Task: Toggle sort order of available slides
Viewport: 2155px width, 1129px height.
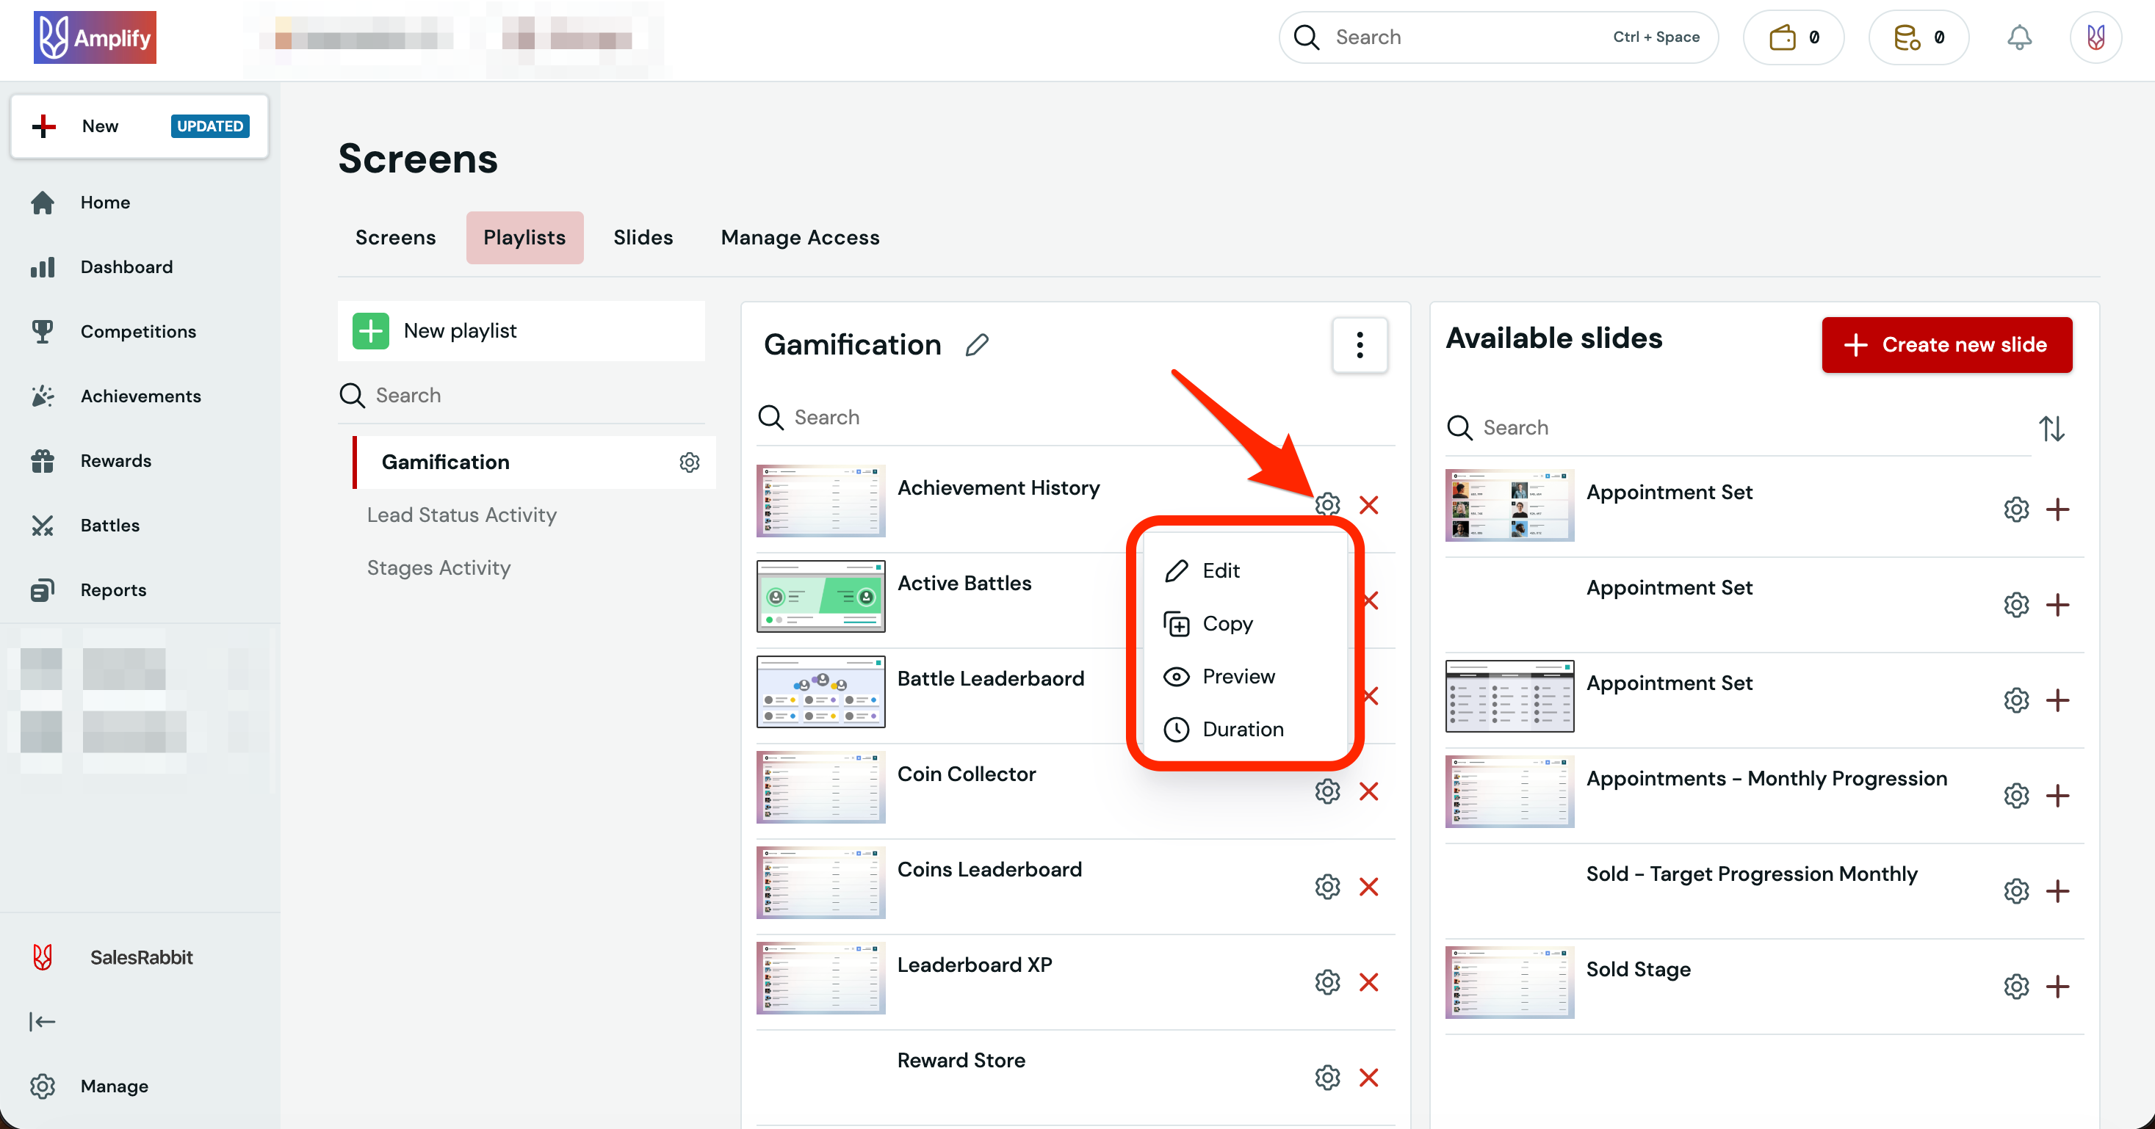Action: pyautogui.click(x=2051, y=428)
